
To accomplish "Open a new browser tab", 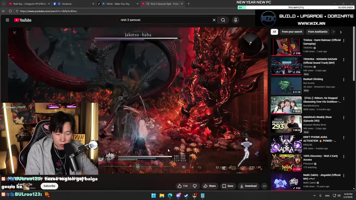I will 189,4.
